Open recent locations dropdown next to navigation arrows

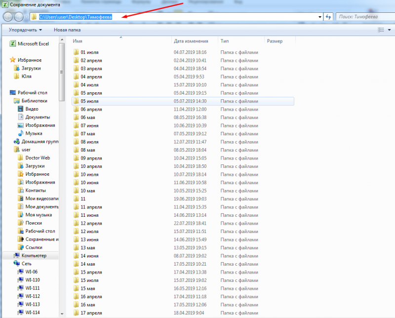(x=27, y=17)
